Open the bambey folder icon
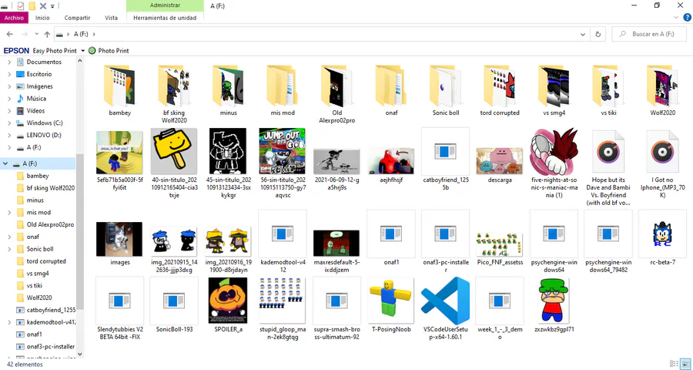The width and height of the screenshot is (693, 370). (119, 86)
